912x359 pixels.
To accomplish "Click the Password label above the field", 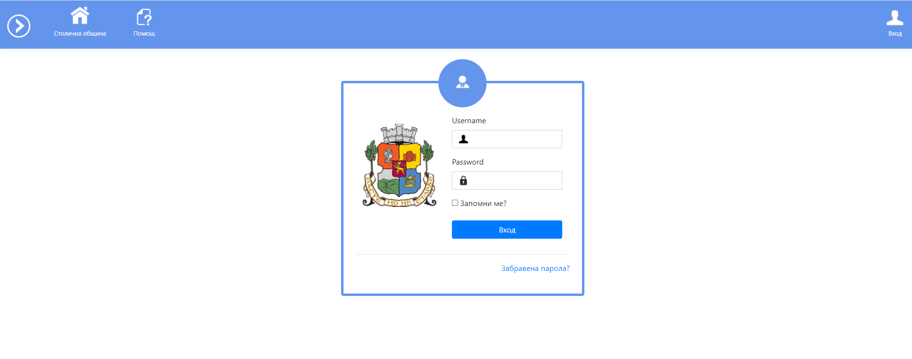I will (468, 162).
